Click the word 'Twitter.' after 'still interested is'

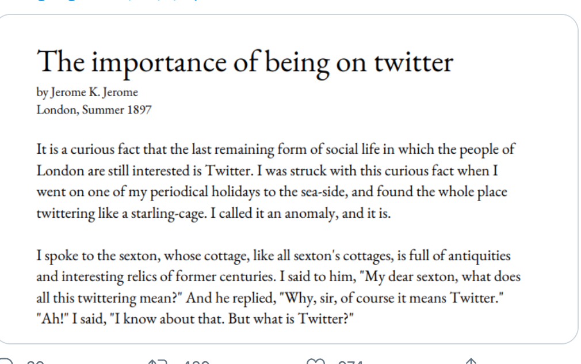pyautogui.click(x=230, y=170)
